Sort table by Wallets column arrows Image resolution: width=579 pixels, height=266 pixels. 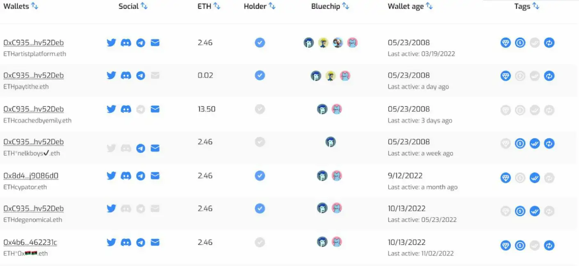pyautogui.click(x=34, y=6)
